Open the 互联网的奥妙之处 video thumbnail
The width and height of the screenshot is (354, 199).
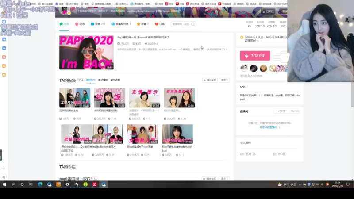tap(75, 98)
